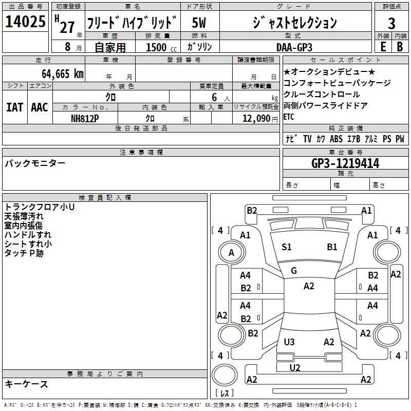Click the A2 mark on the roof center
Screen dimensions: 411x411
tap(309, 286)
